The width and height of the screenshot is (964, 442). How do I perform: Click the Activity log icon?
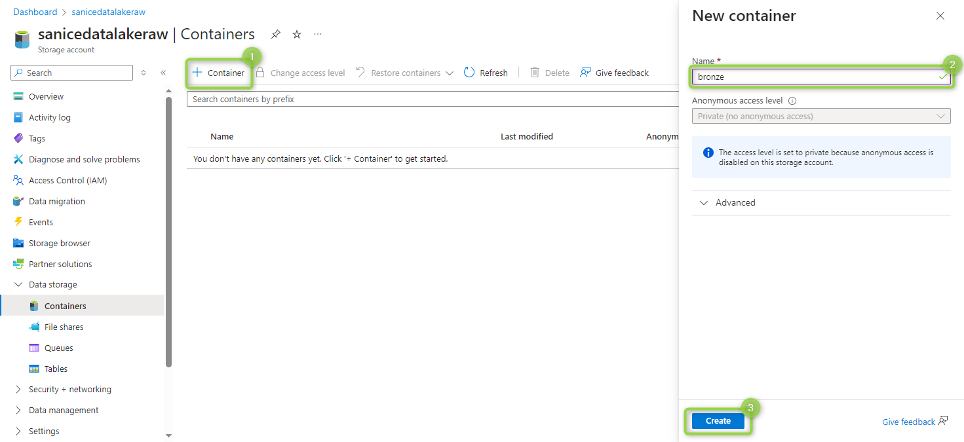[x=18, y=117]
